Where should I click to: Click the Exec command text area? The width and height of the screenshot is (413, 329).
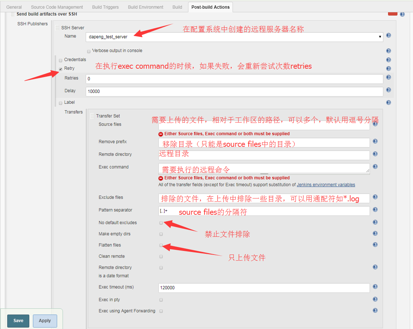point(264,168)
